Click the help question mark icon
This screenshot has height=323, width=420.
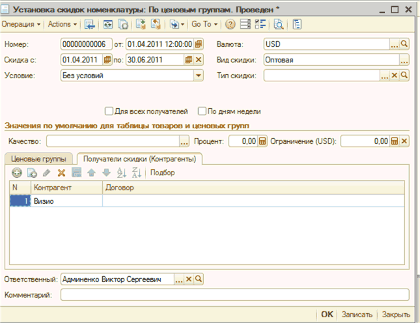click(x=230, y=24)
